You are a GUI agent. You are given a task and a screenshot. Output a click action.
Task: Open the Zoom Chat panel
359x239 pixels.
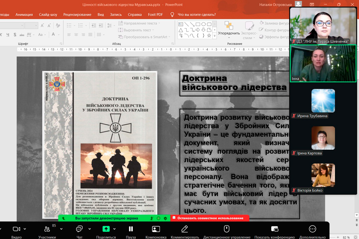(x=79, y=229)
